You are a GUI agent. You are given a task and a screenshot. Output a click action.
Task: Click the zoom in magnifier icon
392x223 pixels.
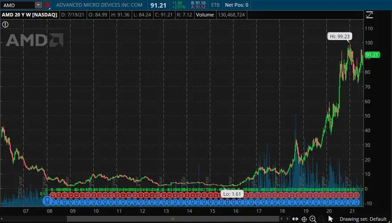(313, 219)
